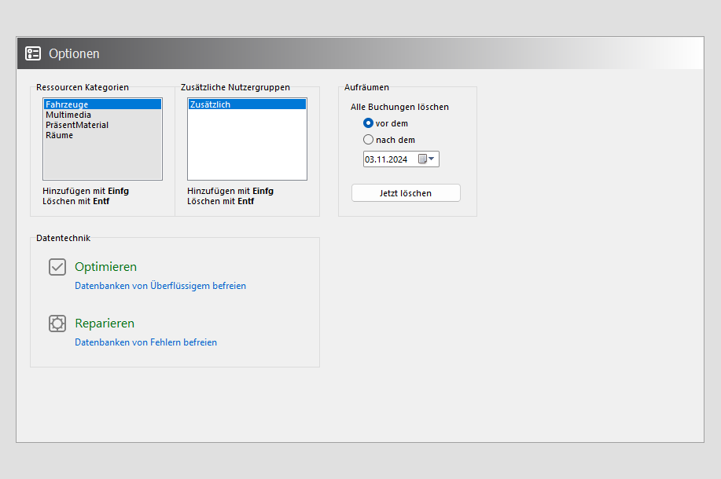Click the green 'Optimieren' heading
The image size is (721, 479).
(105, 267)
